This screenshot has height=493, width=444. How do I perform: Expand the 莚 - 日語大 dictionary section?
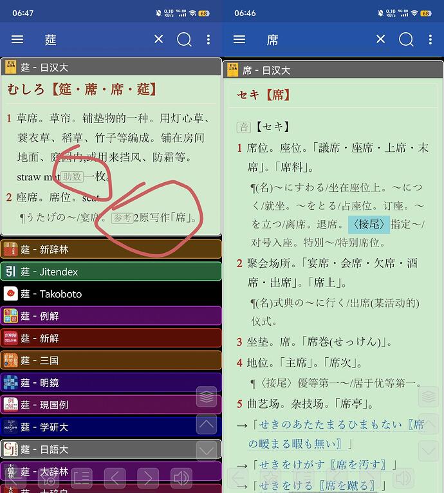coord(111,449)
